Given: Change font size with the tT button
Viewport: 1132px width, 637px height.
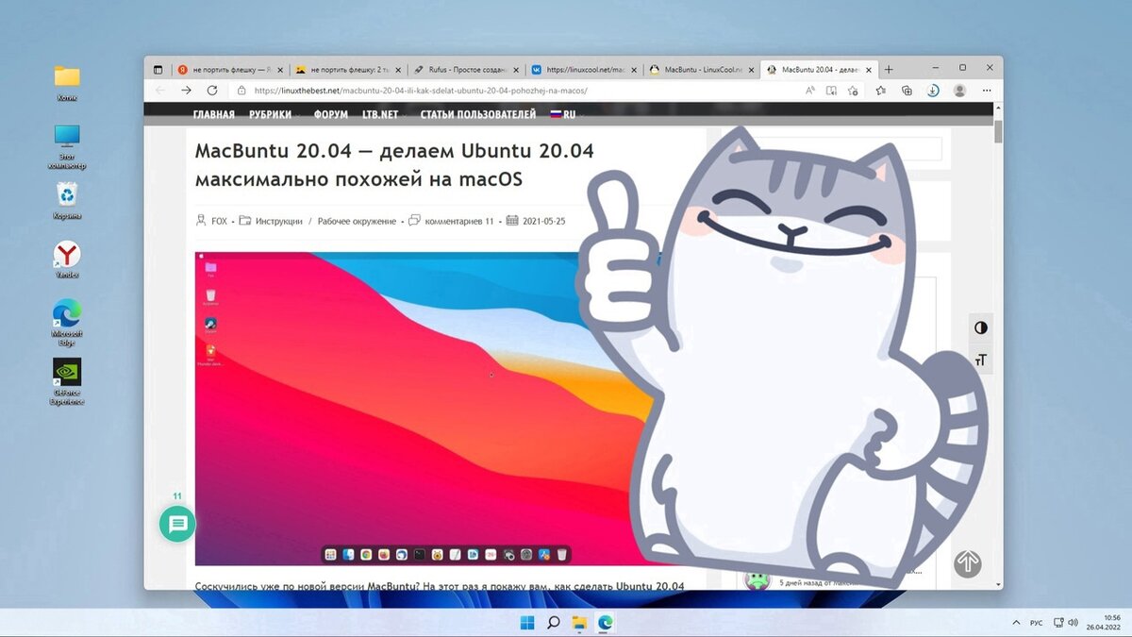Looking at the screenshot, I should [x=981, y=360].
